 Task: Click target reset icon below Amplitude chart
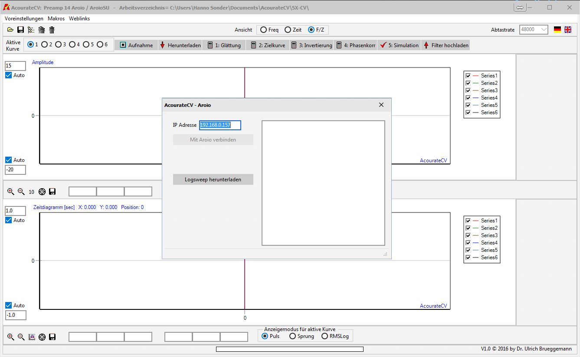pyautogui.click(x=42, y=192)
